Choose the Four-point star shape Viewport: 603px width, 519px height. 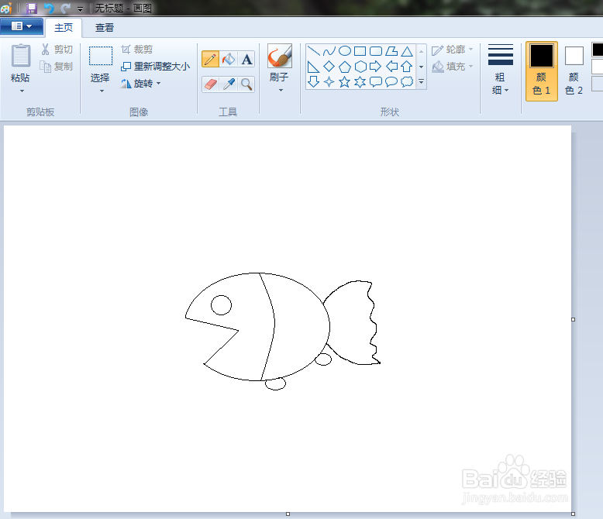(329, 81)
